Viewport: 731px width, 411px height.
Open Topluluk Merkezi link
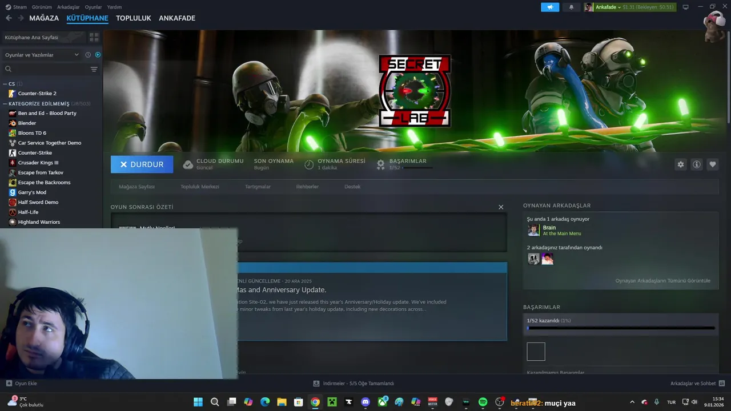[200, 187]
